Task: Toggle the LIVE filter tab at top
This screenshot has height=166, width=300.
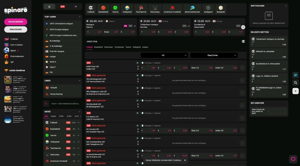Action: (x=62, y=6)
